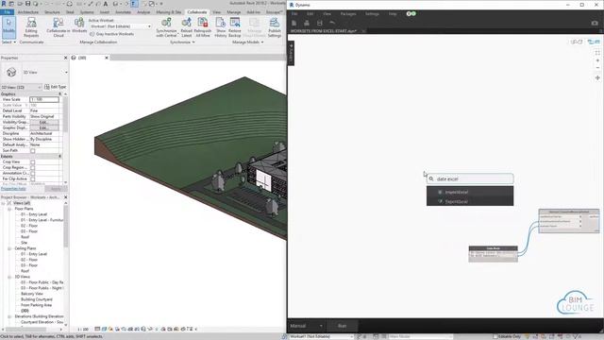Viewport: 604px width, 340px height.
Task: Open the Architecture ribbon tab
Action: [28, 12]
